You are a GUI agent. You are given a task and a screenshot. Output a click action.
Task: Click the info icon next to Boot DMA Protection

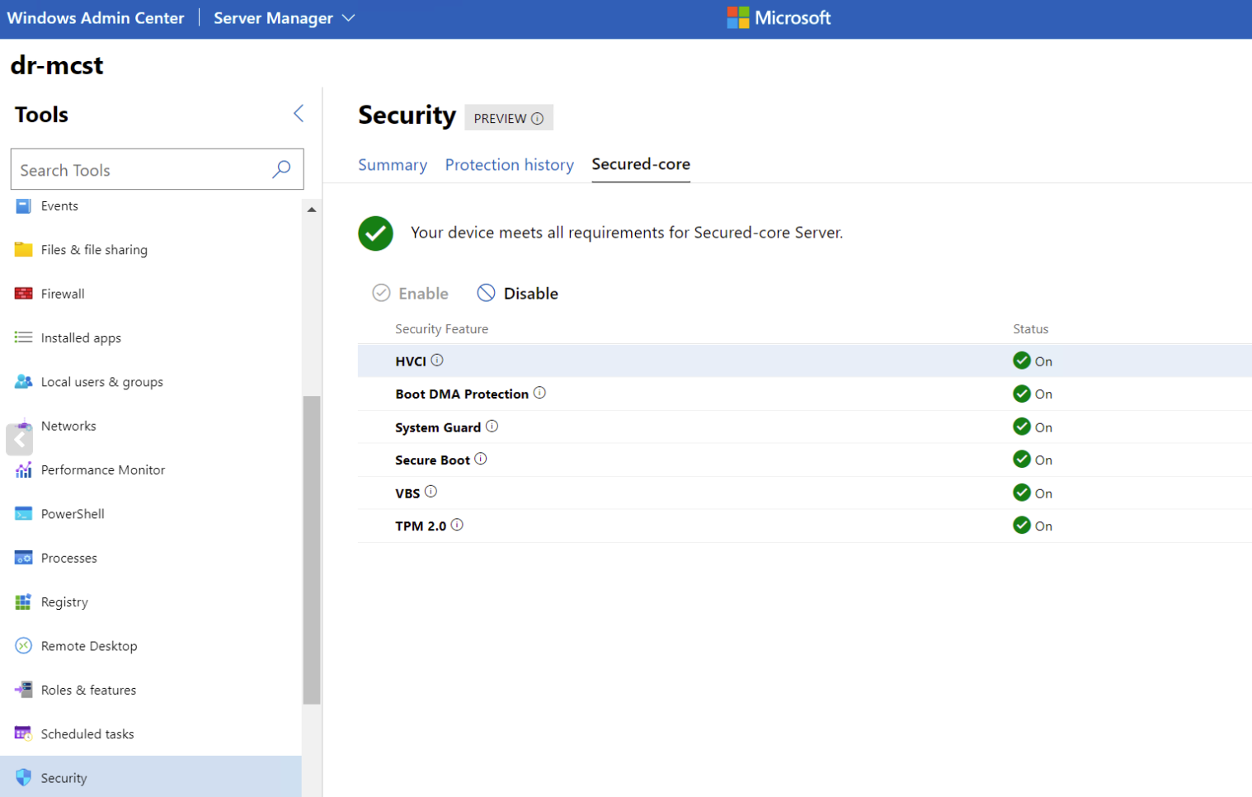539,393
